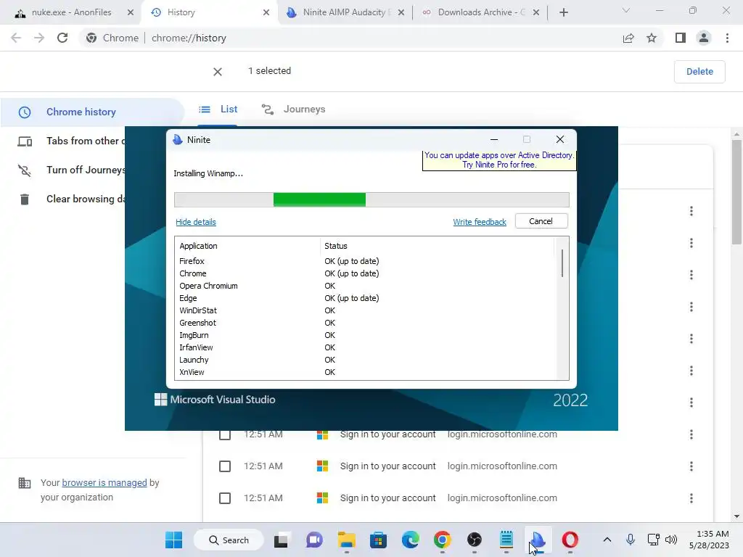Open Chrome profile avatar

[704, 38]
